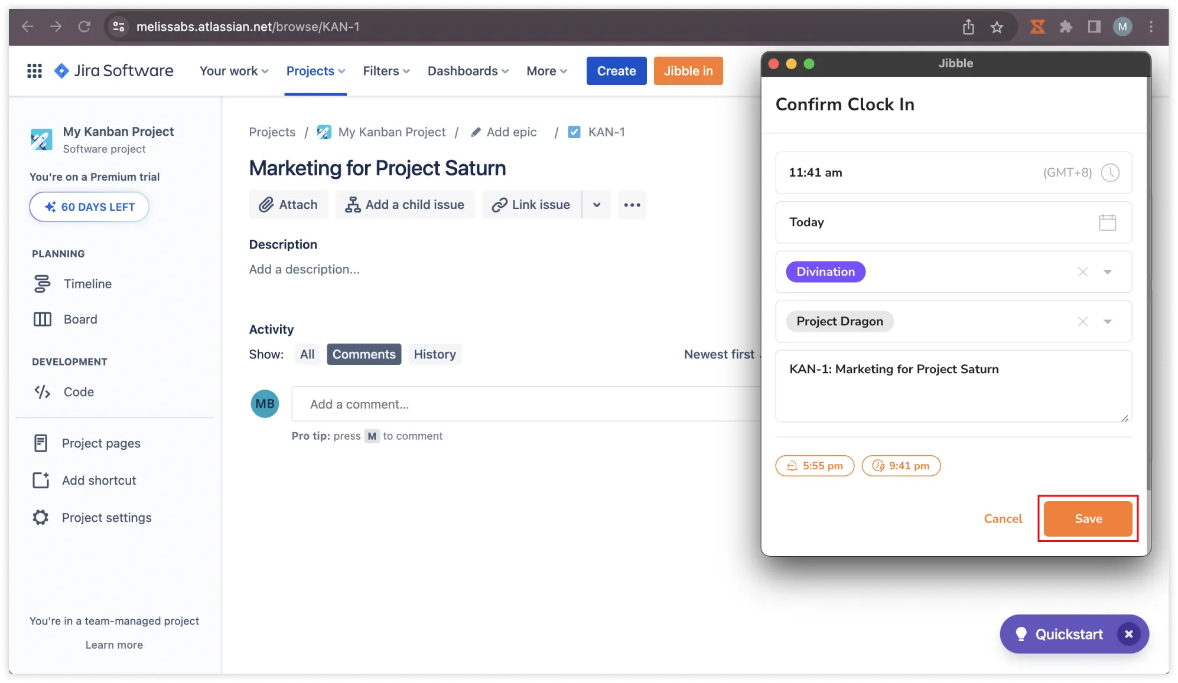The height and width of the screenshot is (683, 1178).
Task: Open the calendar icon next to Today
Action: pyautogui.click(x=1107, y=223)
